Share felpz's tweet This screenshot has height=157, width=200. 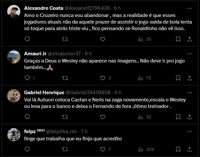[x=190, y=149]
